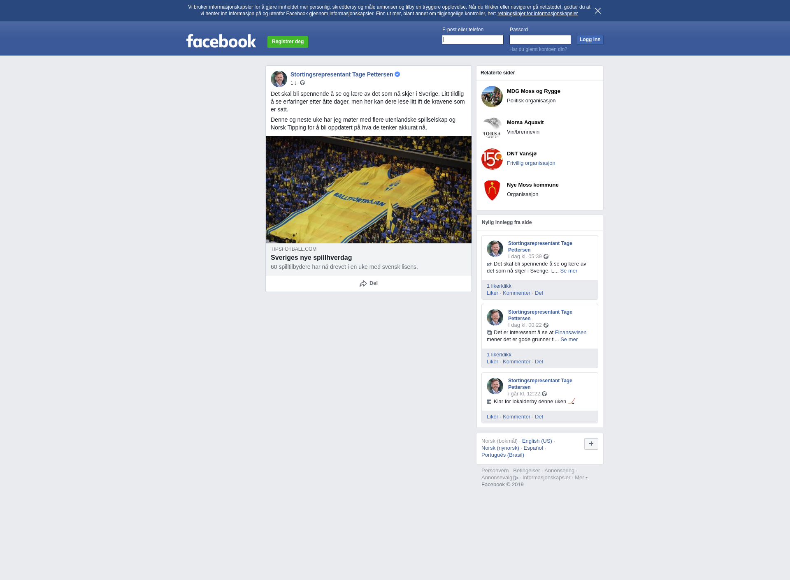This screenshot has height=580, width=790.
Task: Open Tage Pettersen's profile picture on main post
Action: [279, 79]
